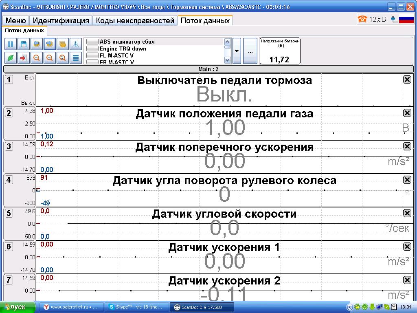Click the zoom out magnifier icon
Viewport: 417px width, 313px height.
[x=50, y=58]
